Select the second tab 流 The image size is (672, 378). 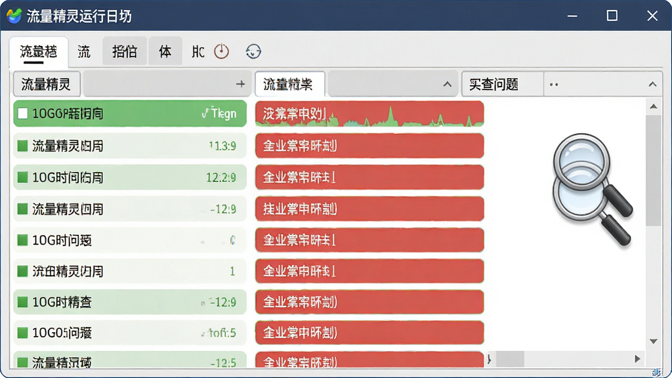84,52
